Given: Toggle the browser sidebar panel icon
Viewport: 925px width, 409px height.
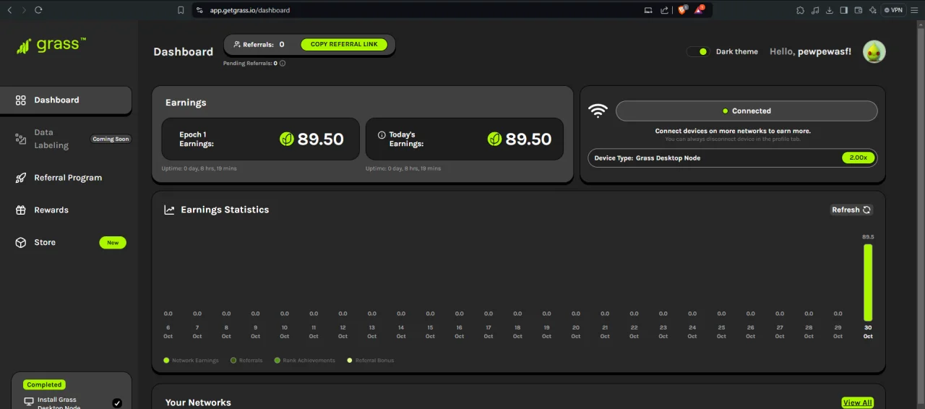Looking at the screenshot, I should (x=844, y=10).
